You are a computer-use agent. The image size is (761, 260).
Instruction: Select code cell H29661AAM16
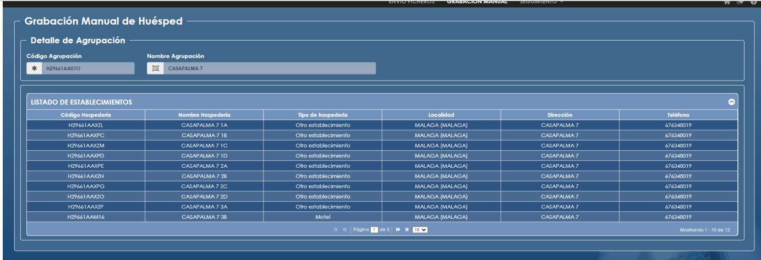tap(86, 217)
